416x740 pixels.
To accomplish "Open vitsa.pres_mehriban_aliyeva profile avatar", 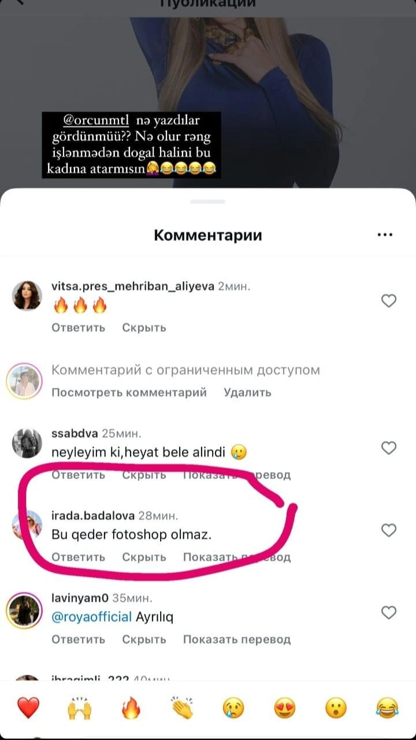I will [x=27, y=295].
